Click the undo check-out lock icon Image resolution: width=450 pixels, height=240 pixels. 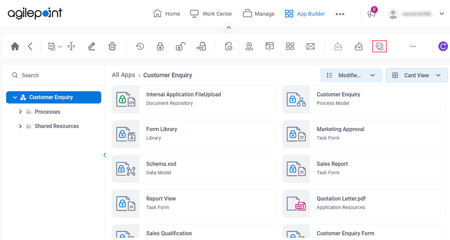click(201, 46)
